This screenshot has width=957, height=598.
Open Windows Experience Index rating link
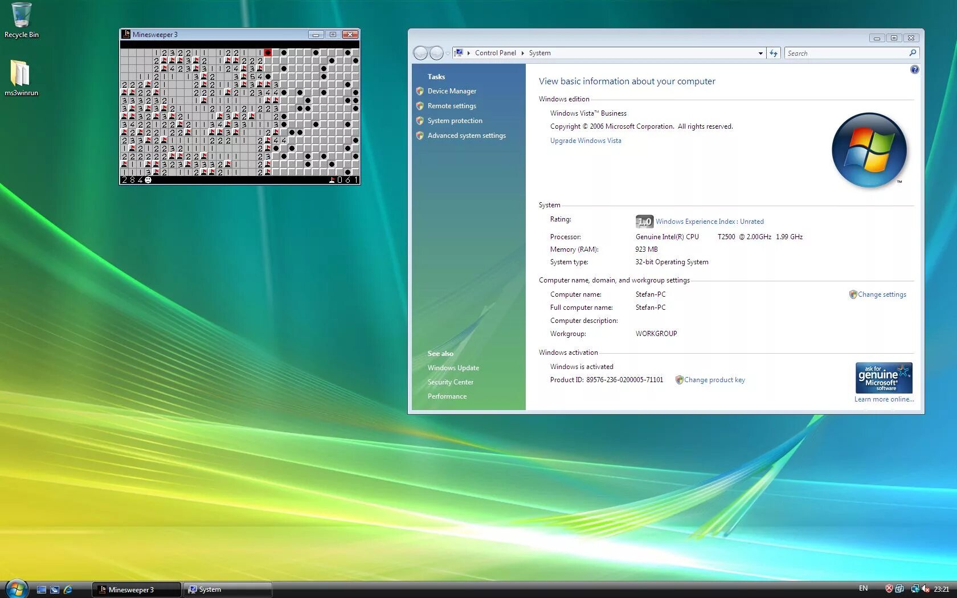[709, 222]
